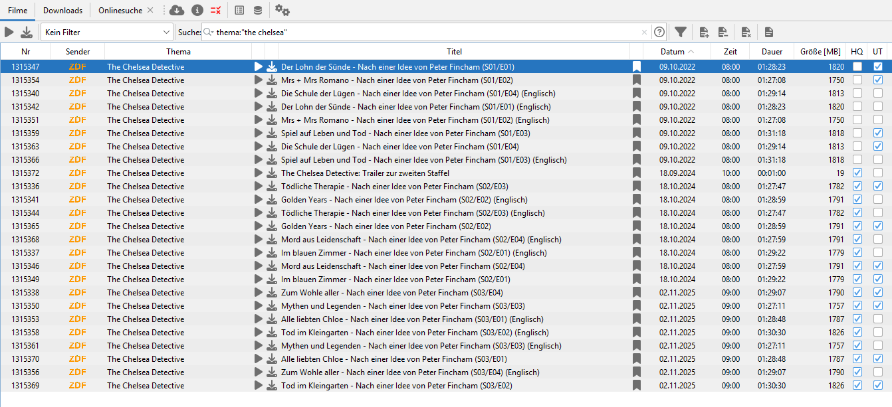Switch to the Filme tab
Viewport: 892px width, 407px height.
18,10
